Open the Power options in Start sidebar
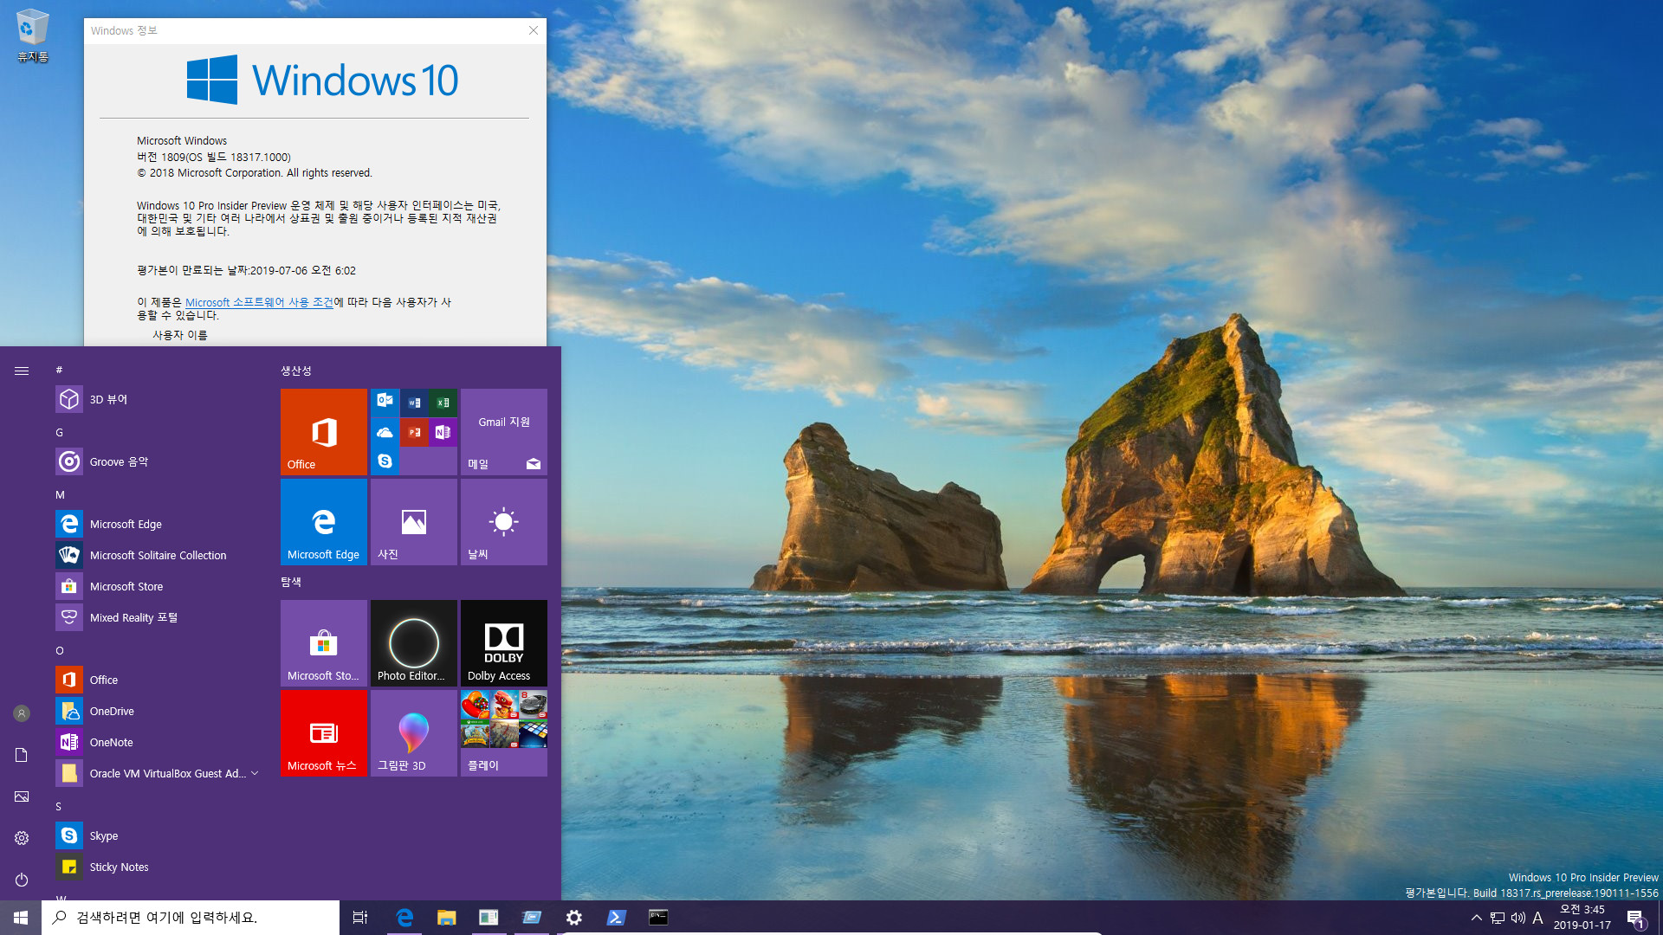1663x935 pixels. [x=22, y=880]
